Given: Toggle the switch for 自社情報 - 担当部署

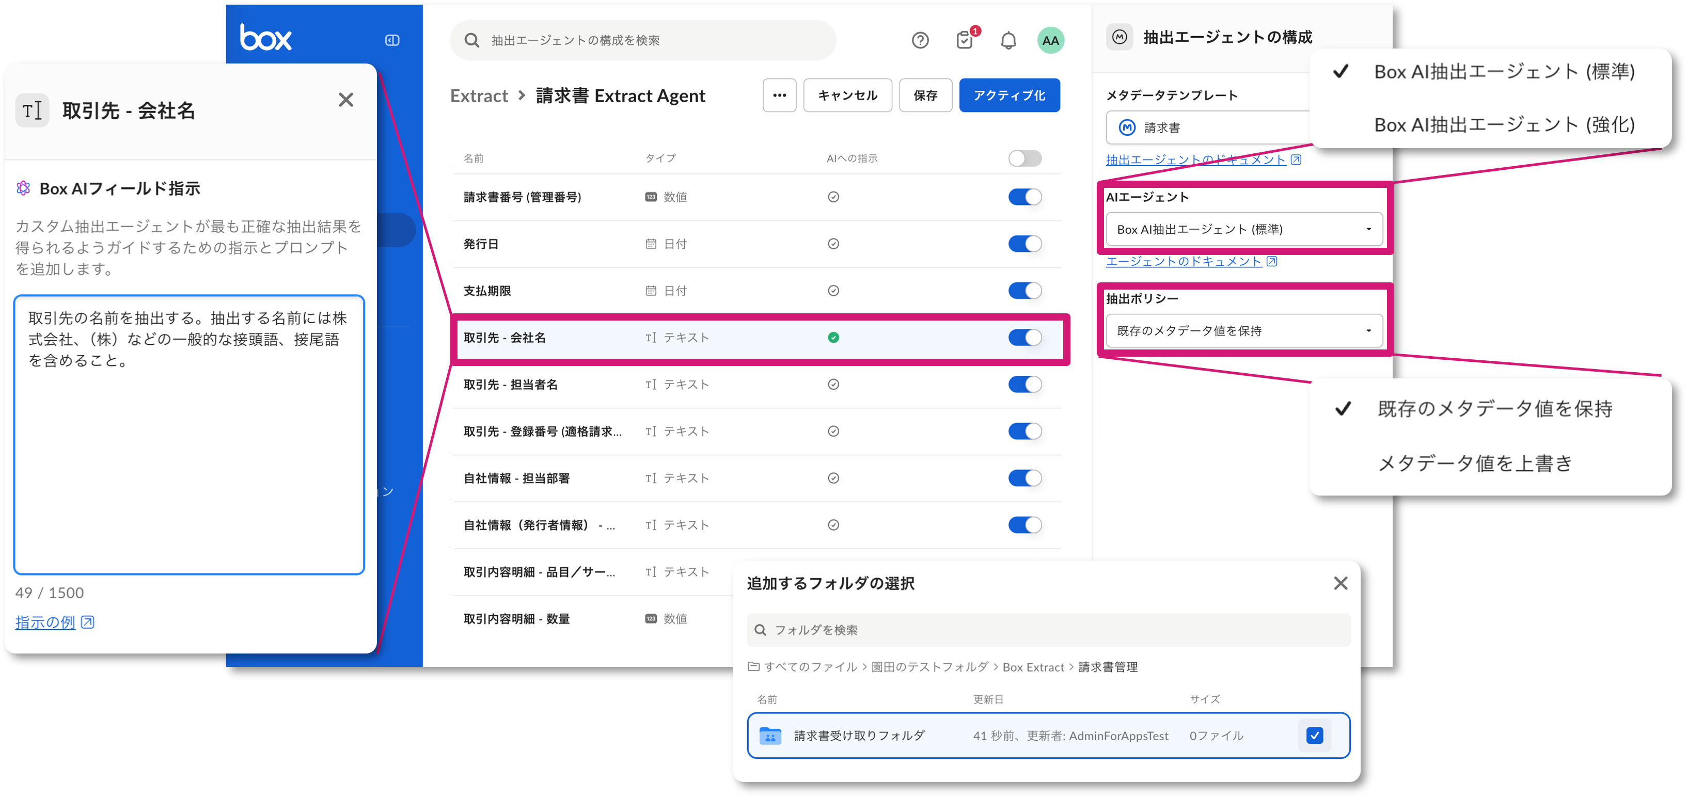Looking at the screenshot, I should (1025, 478).
